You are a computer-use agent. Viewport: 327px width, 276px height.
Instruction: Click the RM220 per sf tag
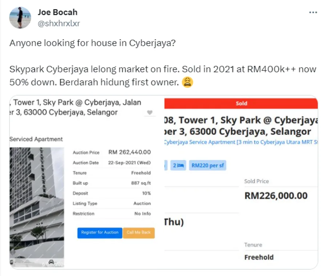tap(208, 165)
